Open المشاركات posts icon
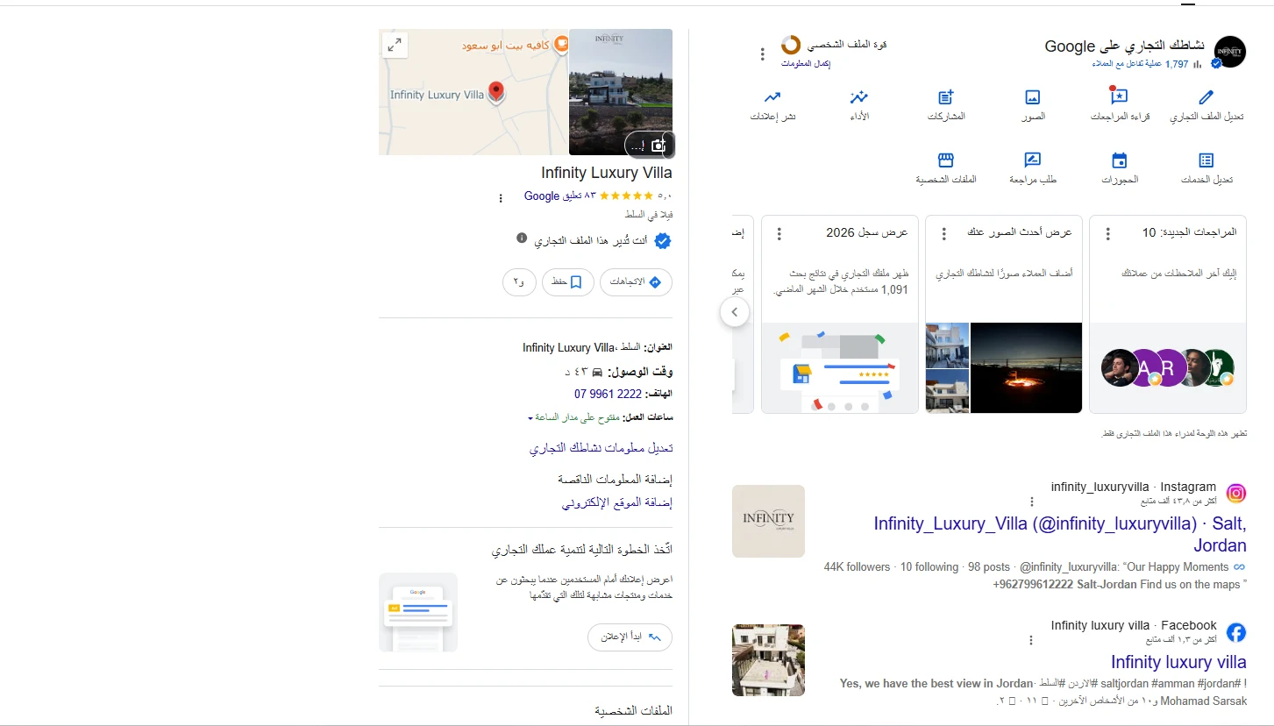The height and width of the screenshot is (726, 1274). [946, 97]
